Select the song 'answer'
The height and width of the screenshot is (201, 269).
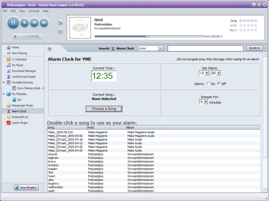[x=52, y=154]
